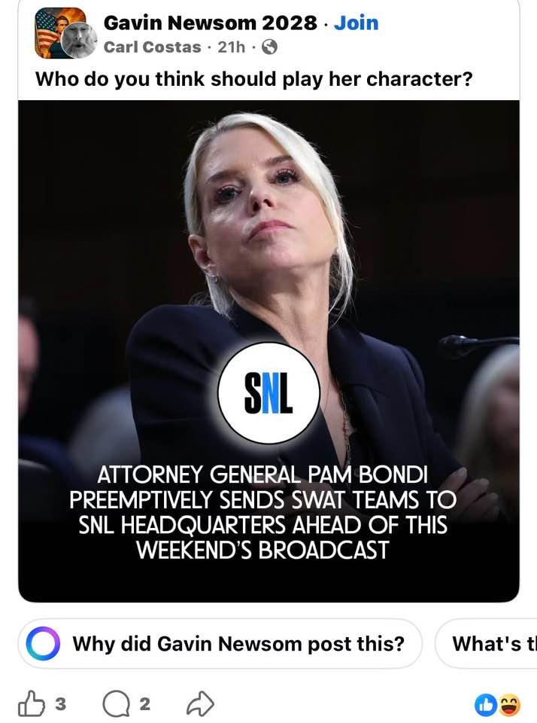Open comments via speech bubble icon
The width and height of the screenshot is (537, 723).
click(116, 704)
